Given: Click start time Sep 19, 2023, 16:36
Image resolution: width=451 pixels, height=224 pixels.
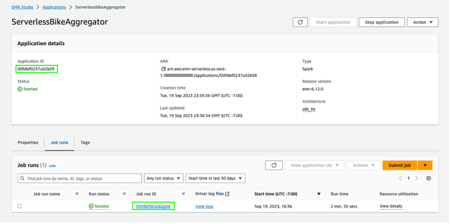Looking at the screenshot, I should click(x=273, y=206).
